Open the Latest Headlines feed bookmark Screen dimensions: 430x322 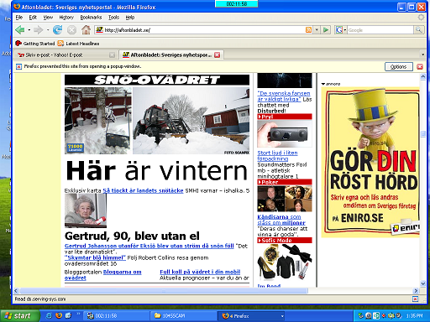pyautogui.click(x=78, y=44)
